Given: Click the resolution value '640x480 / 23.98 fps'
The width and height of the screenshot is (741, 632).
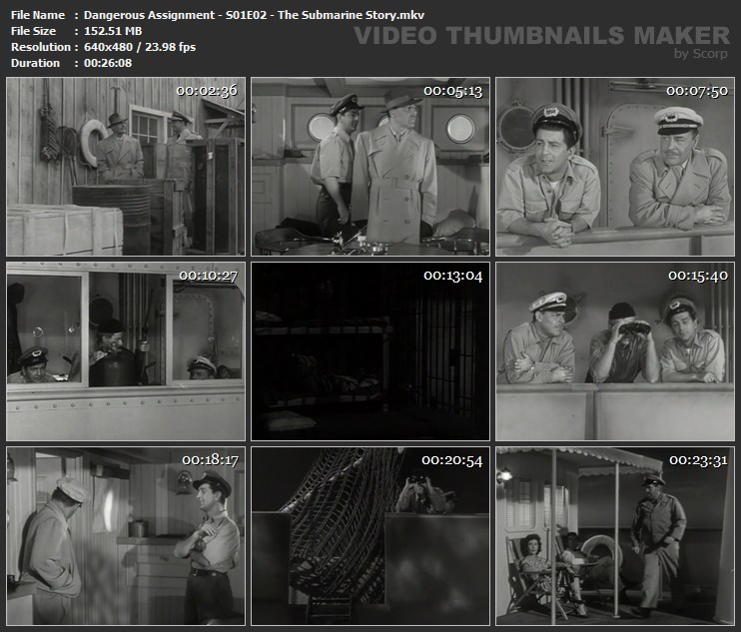Looking at the screenshot, I should click(140, 47).
